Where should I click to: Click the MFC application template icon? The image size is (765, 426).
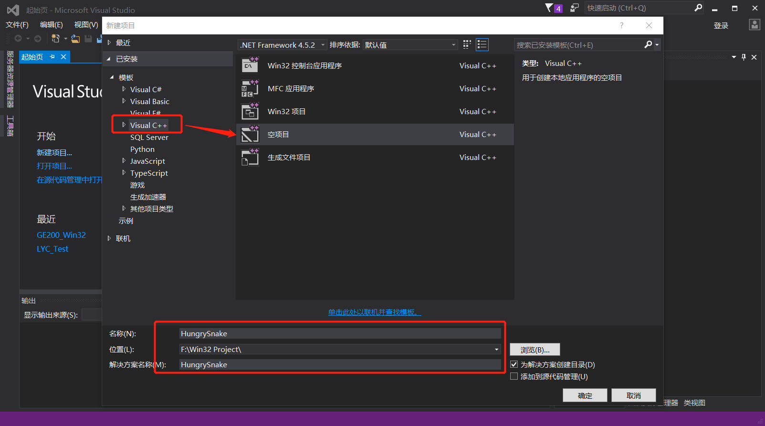(250, 88)
